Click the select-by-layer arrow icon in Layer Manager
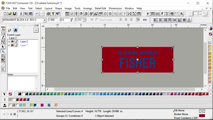This screenshot has height=120, width=213. (16, 30)
